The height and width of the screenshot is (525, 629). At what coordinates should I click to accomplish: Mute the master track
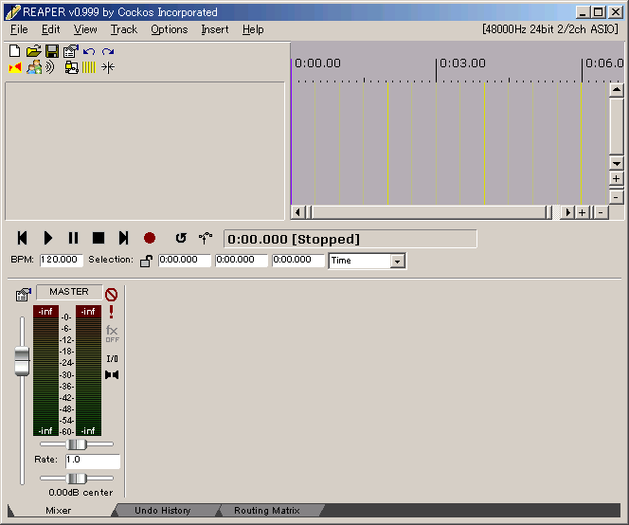pyautogui.click(x=111, y=295)
